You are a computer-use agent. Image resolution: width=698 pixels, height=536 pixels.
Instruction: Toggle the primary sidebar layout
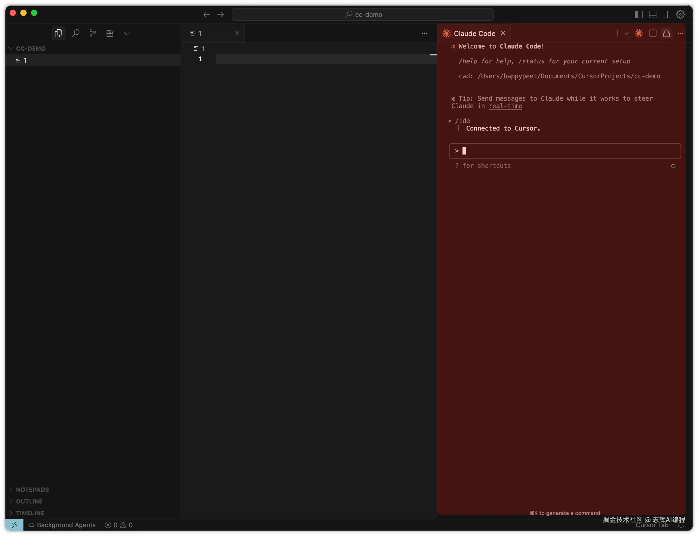[x=639, y=14]
